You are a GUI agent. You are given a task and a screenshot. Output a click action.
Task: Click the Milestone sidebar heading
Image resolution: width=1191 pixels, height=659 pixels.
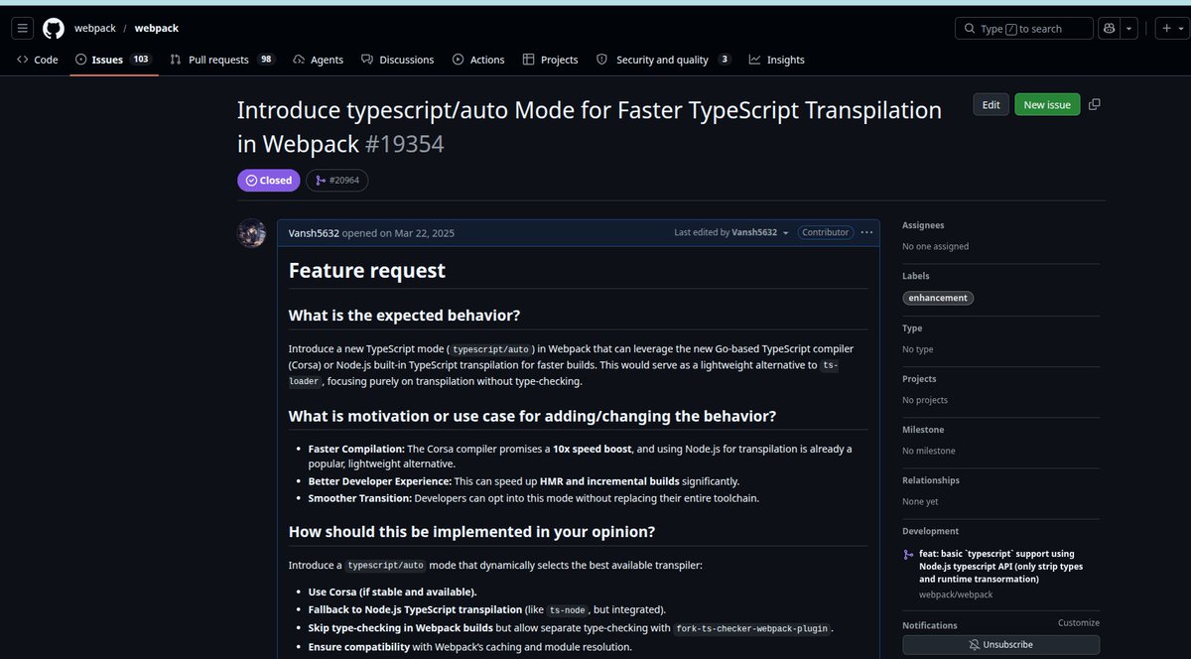(x=923, y=430)
